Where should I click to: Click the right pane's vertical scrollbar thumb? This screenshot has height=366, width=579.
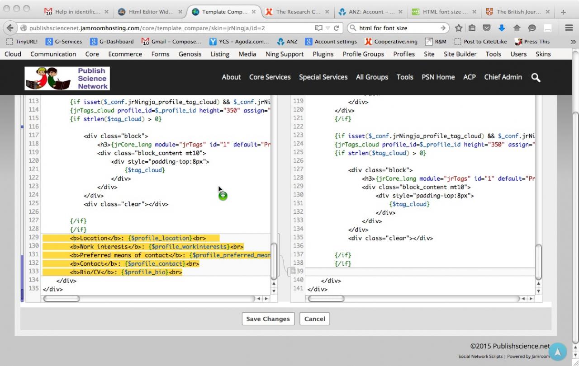pyautogui.click(x=538, y=261)
